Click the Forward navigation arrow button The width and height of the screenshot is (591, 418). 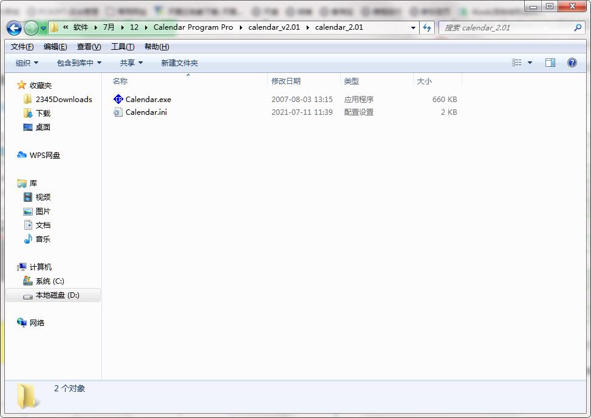31,28
